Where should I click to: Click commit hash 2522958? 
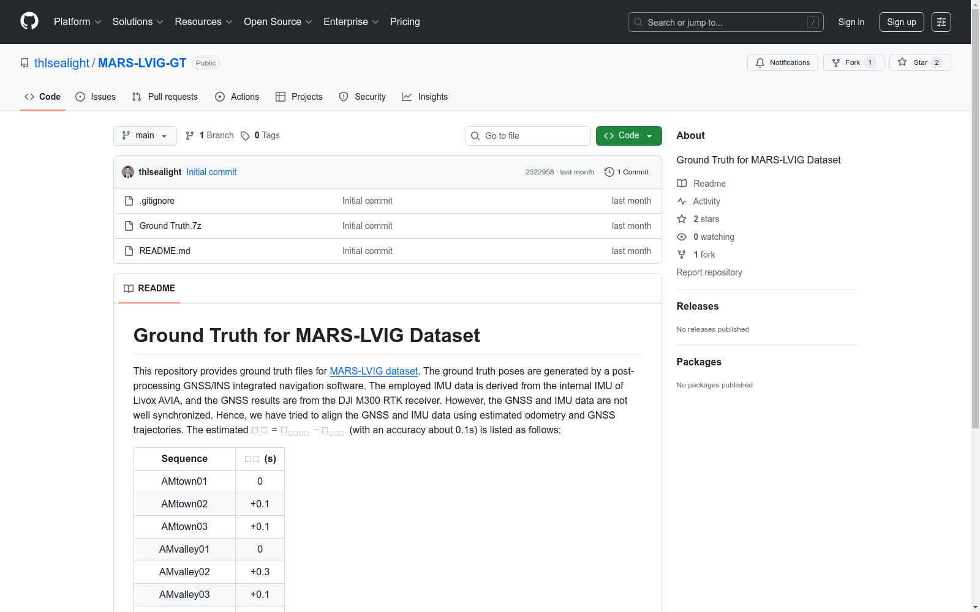tap(540, 172)
